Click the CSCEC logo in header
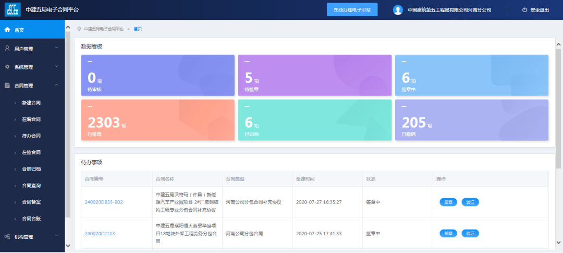The width and height of the screenshot is (563, 253). click(12, 10)
